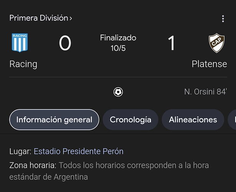Select the Información general tab
This screenshot has height=192, width=236.
pyautogui.click(x=54, y=120)
